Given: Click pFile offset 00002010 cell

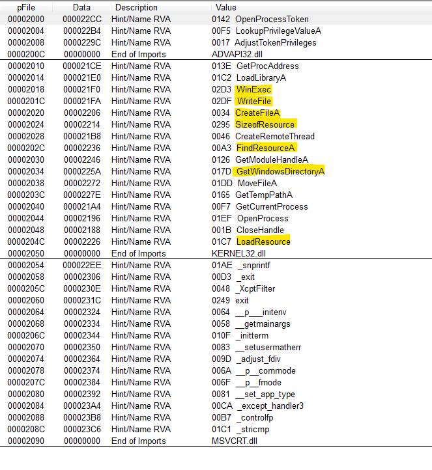Looking at the screenshot, I should [x=26, y=66].
